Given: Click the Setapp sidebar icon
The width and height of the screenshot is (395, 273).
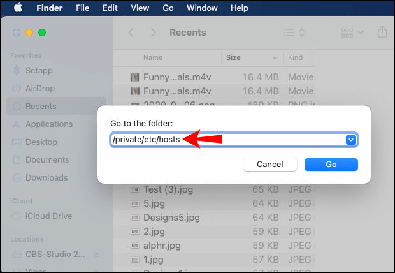Looking at the screenshot, I should click(17, 70).
